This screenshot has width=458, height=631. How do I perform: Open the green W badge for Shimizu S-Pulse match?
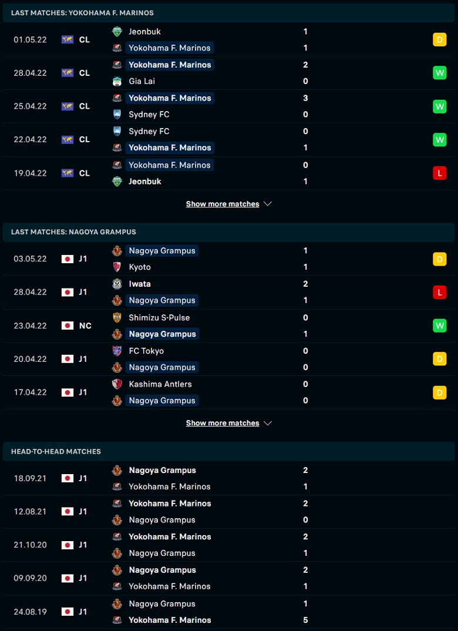439,325
